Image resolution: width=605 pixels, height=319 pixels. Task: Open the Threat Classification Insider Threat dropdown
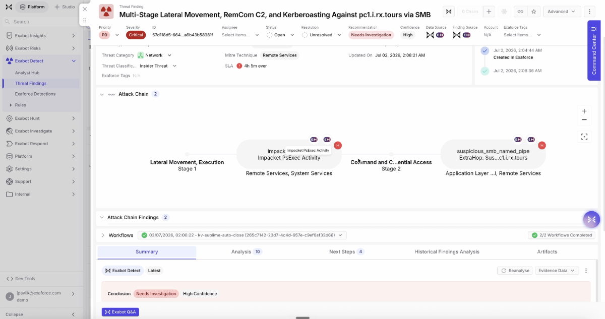point(158,66)
